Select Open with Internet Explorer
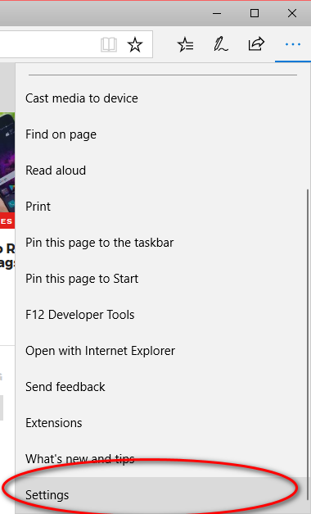 click(162, 351)
